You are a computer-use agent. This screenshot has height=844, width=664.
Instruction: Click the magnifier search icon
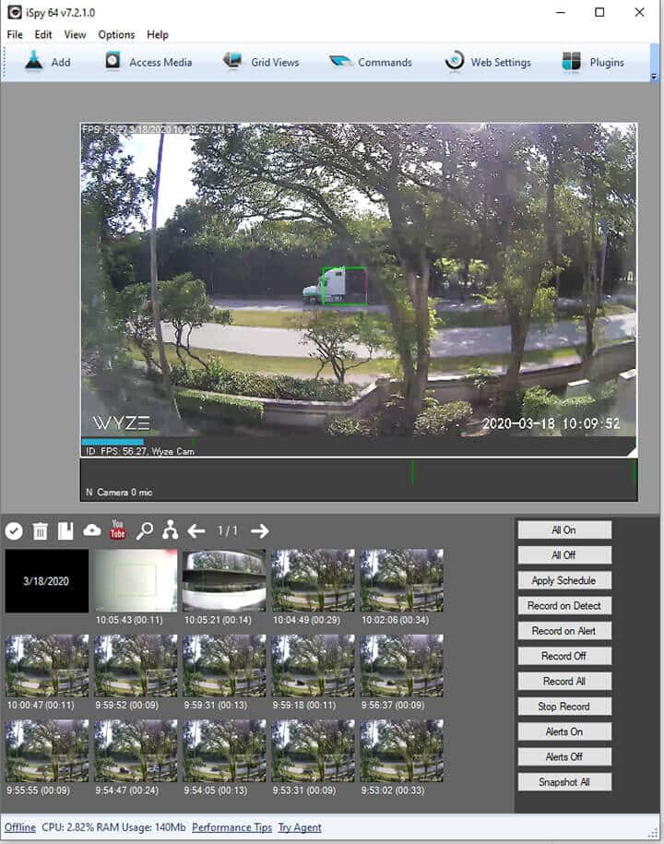tap(145, 530)
